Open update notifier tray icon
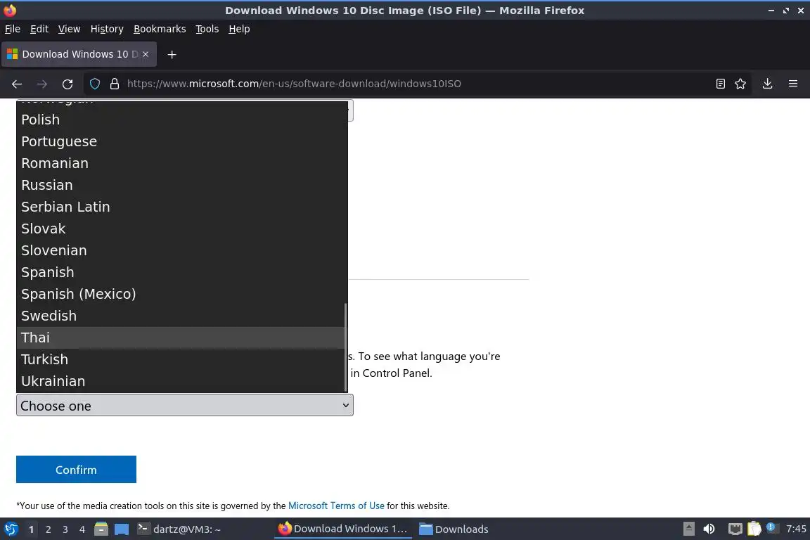This screenshot has width=810, height=540. click(x=771, y=527)
